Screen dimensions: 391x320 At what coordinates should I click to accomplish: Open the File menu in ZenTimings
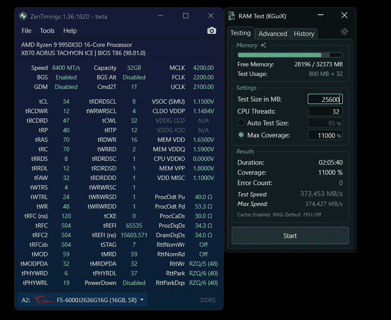(26, 31)
